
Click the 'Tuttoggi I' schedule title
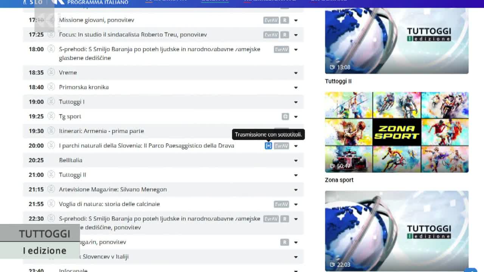(71, 102)
